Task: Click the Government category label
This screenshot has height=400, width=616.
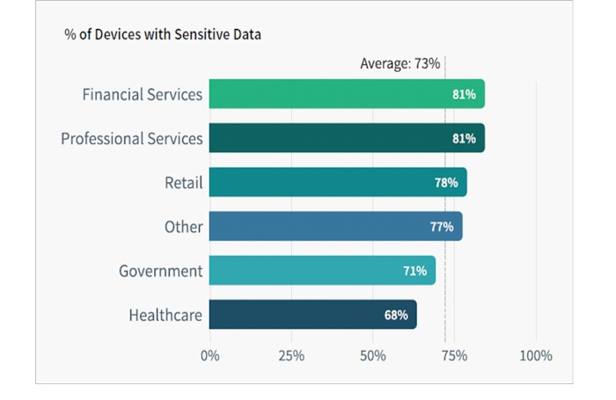Action: [x=161, y=271]
